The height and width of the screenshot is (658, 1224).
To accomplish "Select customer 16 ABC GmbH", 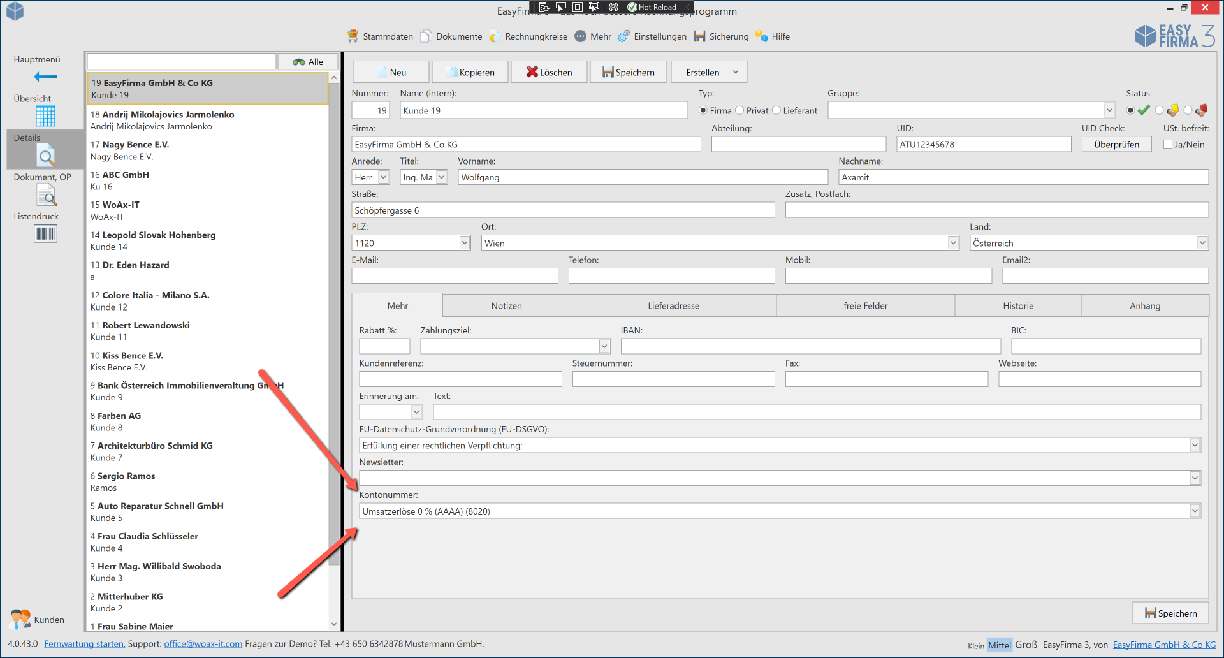I will 208,180.
